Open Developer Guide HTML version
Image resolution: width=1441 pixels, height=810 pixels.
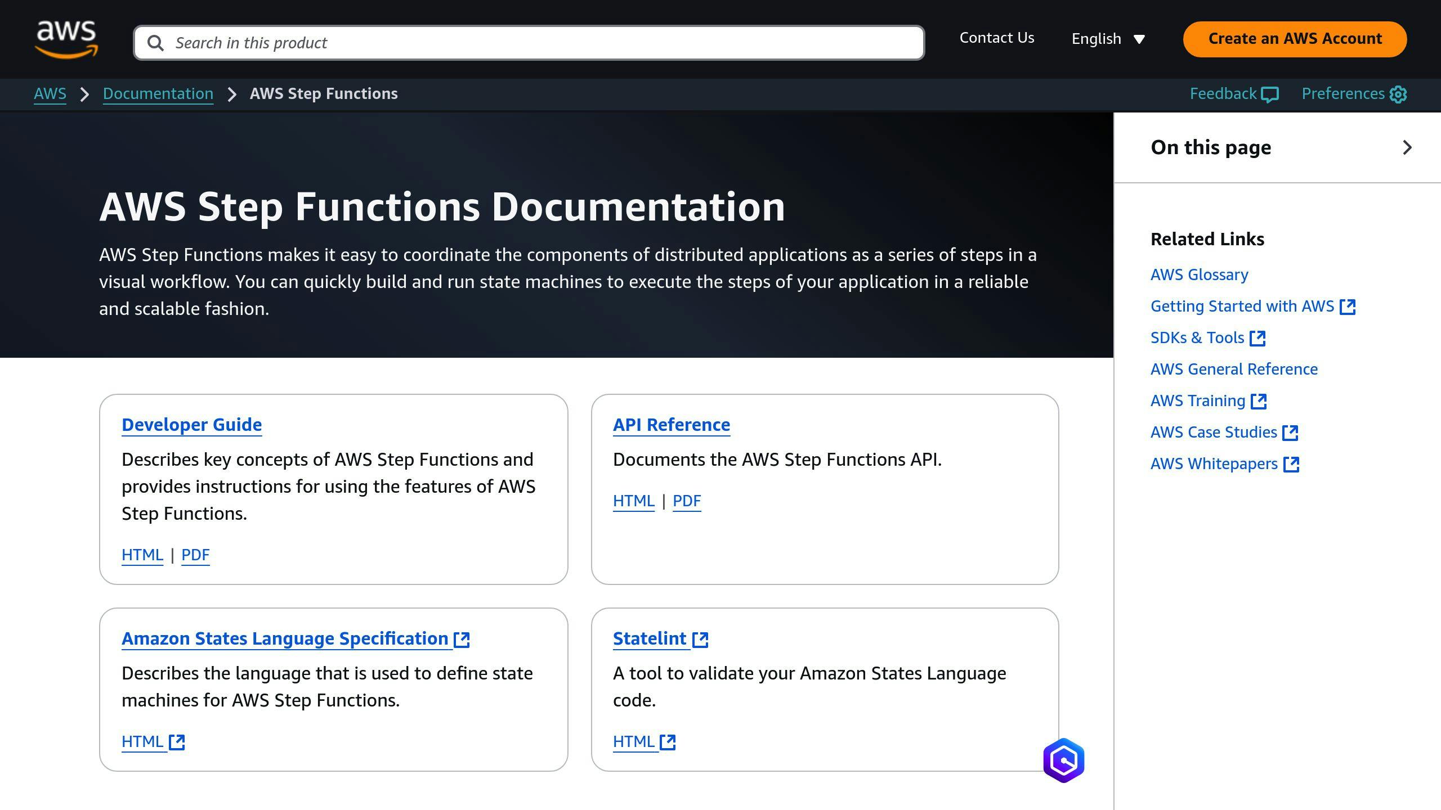(x=142, y=555)
